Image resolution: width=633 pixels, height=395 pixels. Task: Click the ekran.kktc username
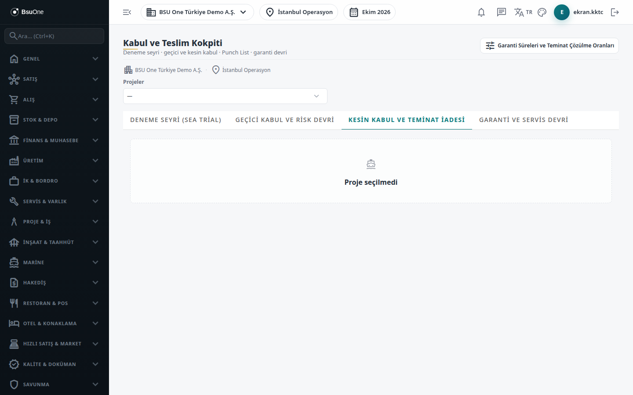(588, 12)
